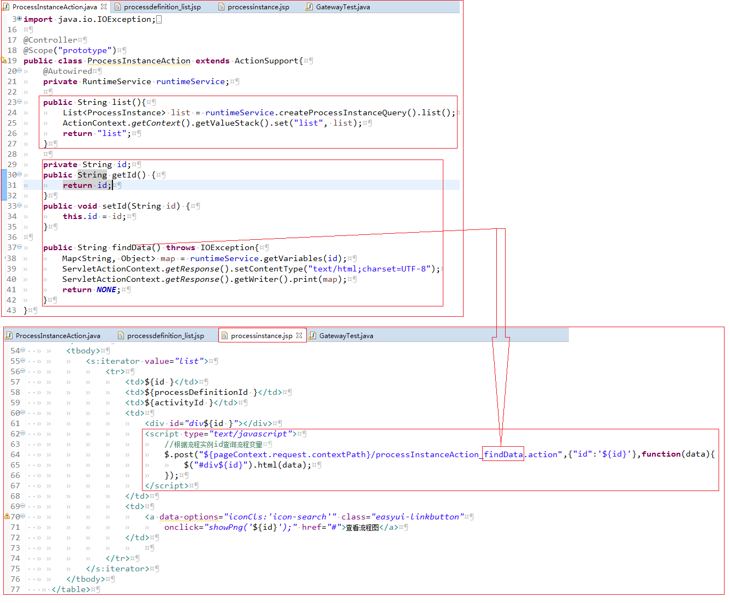Click the warning marker beside line 19
Screen dimensions: 730x603
click(3, 61)
